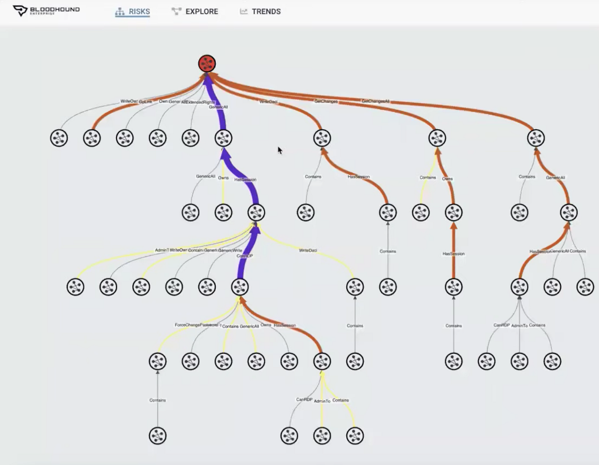599x465 pixels.
Task: Click the Explore tab network icon
Action: pyautogui.click(x=177, y=12)
